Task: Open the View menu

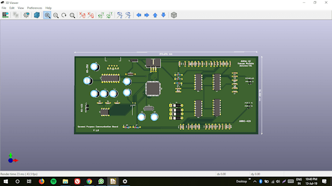Action: pyautogui.click(x=21, y=8)
